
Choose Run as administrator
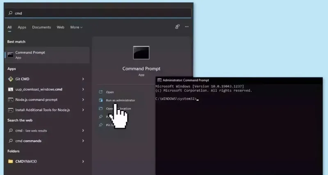(x=121, y=100)
